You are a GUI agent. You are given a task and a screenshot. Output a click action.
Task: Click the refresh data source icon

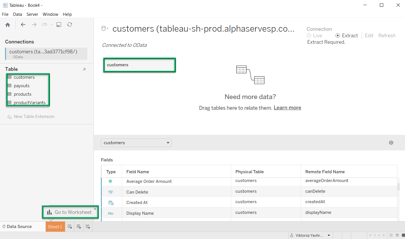click(x=70, y=25)
